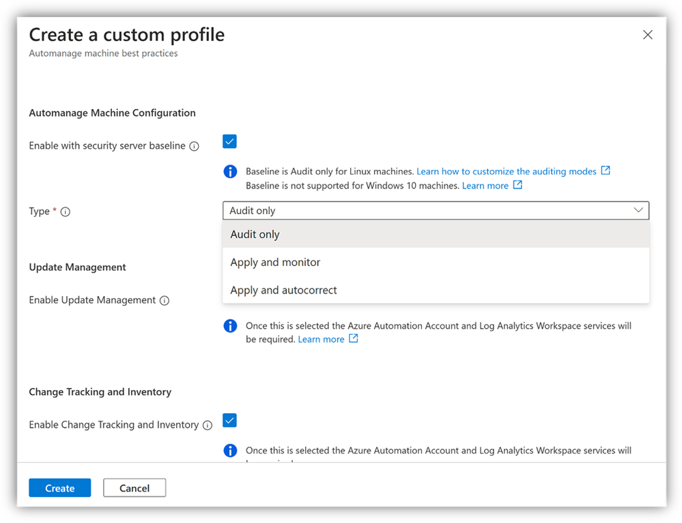This screenshot has height=523, width=682.
Task: Uncheck Enable Change Tracking and Inventory checkbox
Action: pos(229,421)
